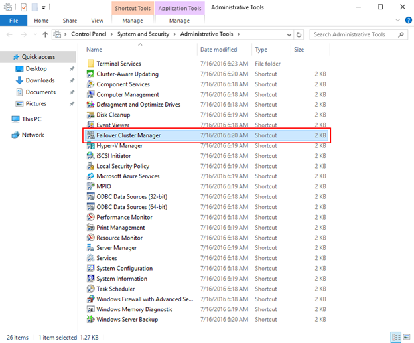The height and width of the screenshot is (343, 414).
Task: Click the Terminal Services folder icon
Action: tap(91, 64)
